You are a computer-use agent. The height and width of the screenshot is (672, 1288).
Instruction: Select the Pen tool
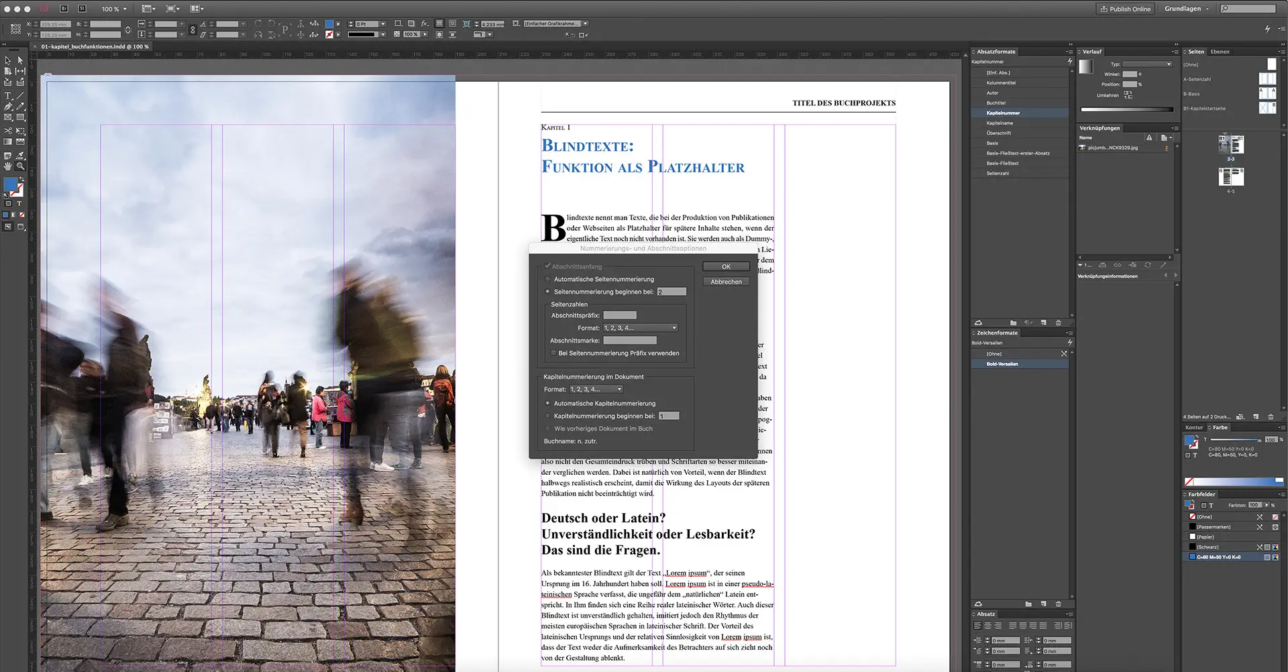click(7, 106)
